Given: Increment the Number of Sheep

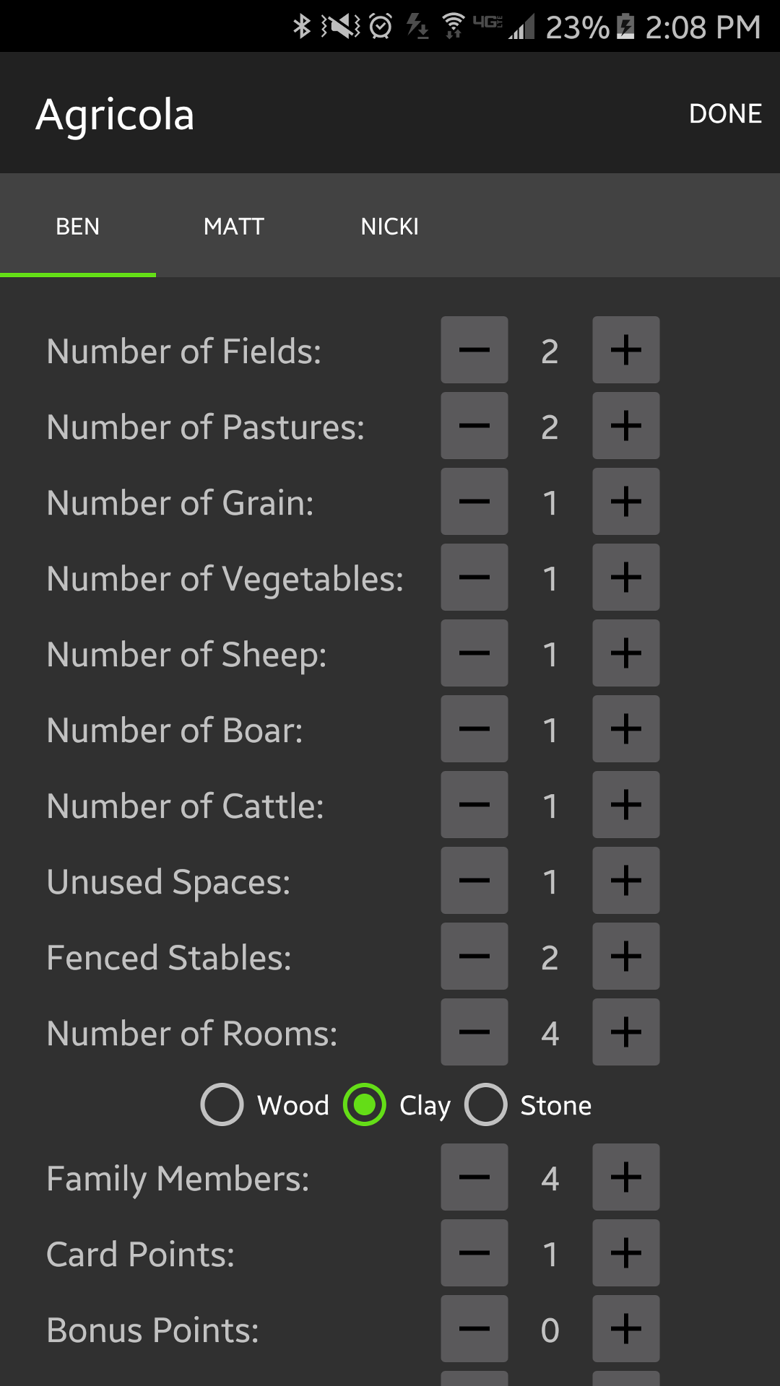Looking at the screenshot, I should (625, 653).
